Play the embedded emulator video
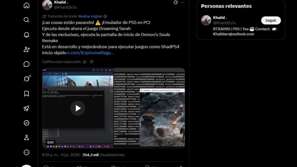The height and width of the screenshot is (167, 297). click(78, 108)
